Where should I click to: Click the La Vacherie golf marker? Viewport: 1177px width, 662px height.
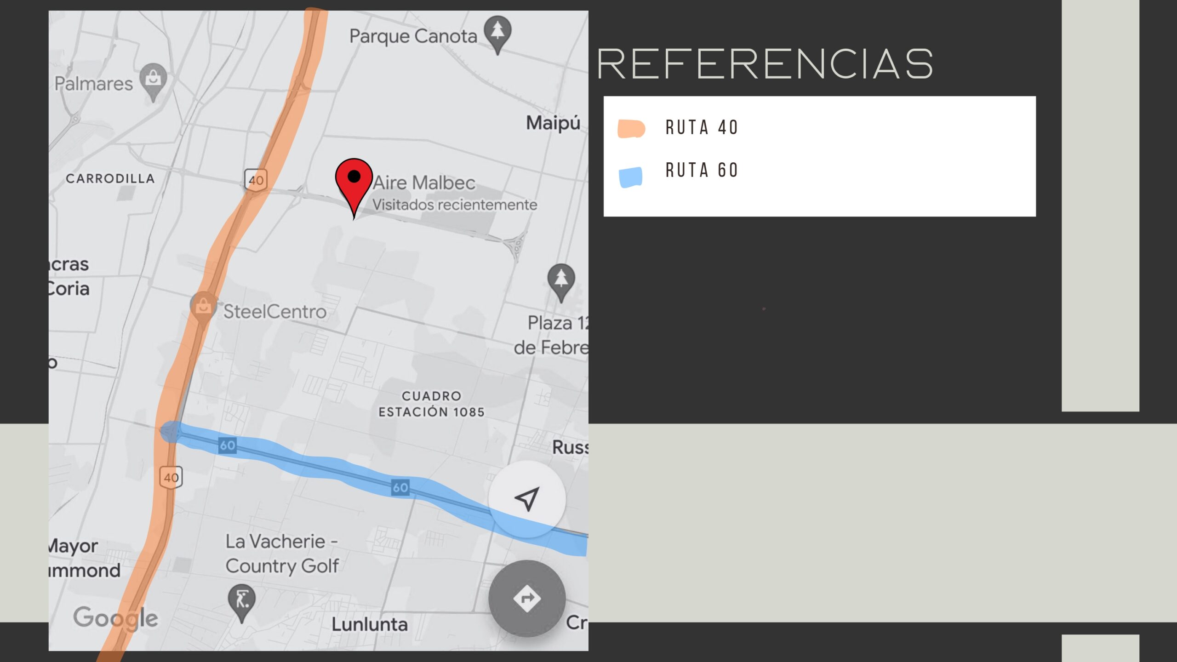pyautogui.click(x=242, y=601)
